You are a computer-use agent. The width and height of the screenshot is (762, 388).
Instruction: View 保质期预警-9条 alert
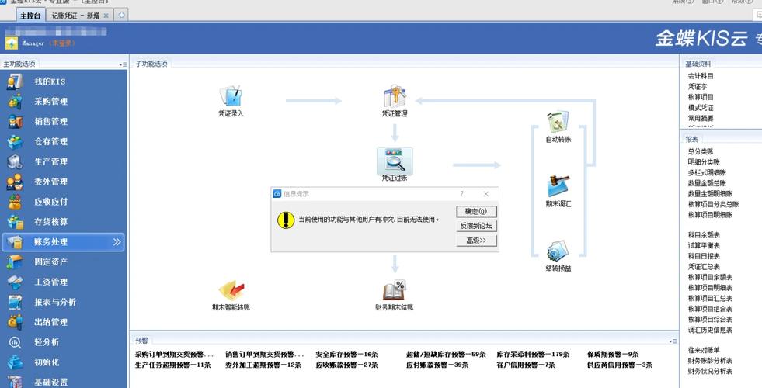[x=613, y=355]
